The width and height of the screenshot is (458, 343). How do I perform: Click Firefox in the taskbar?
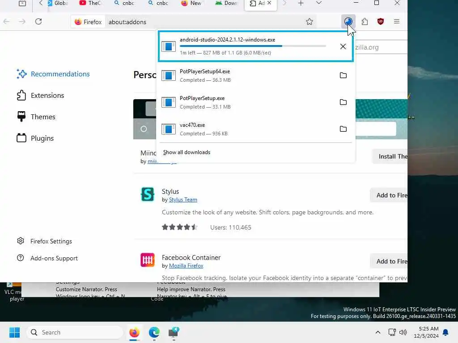pos(134,332)
